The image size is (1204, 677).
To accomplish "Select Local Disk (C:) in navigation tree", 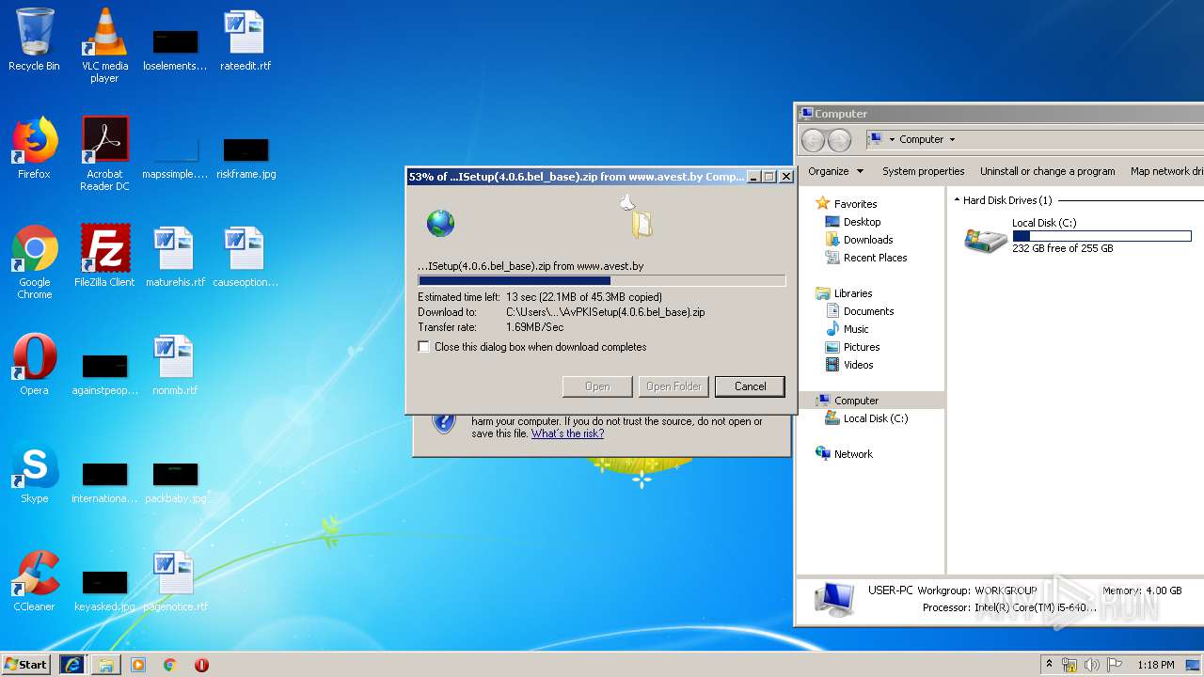I will 875,418.
